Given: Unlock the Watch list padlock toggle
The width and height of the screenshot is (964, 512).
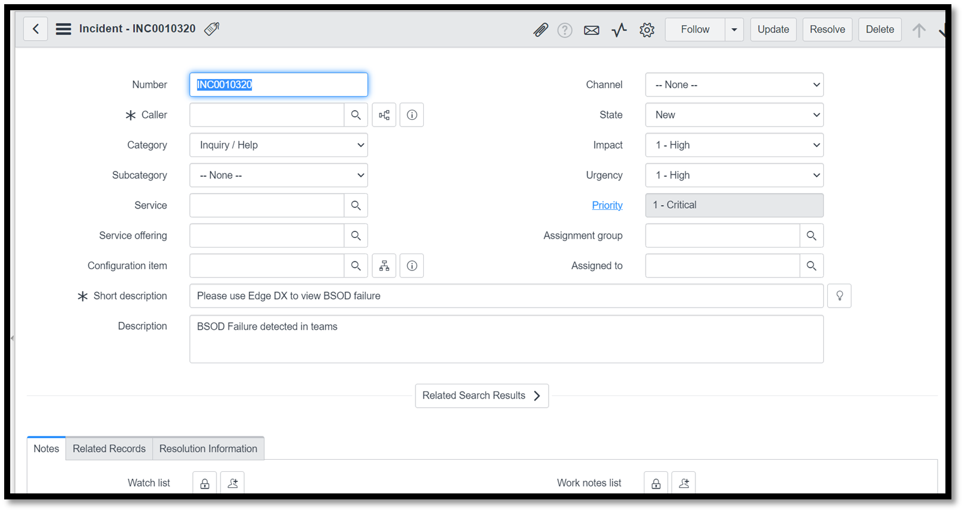Looking at the screenshot, I should (204, 483).
